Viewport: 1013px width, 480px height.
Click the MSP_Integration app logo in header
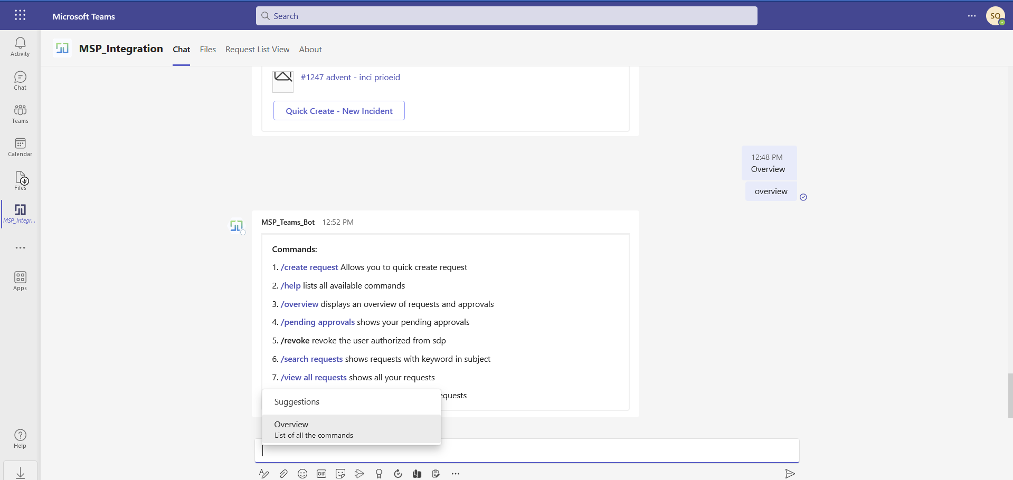click(x=62, y=49)
